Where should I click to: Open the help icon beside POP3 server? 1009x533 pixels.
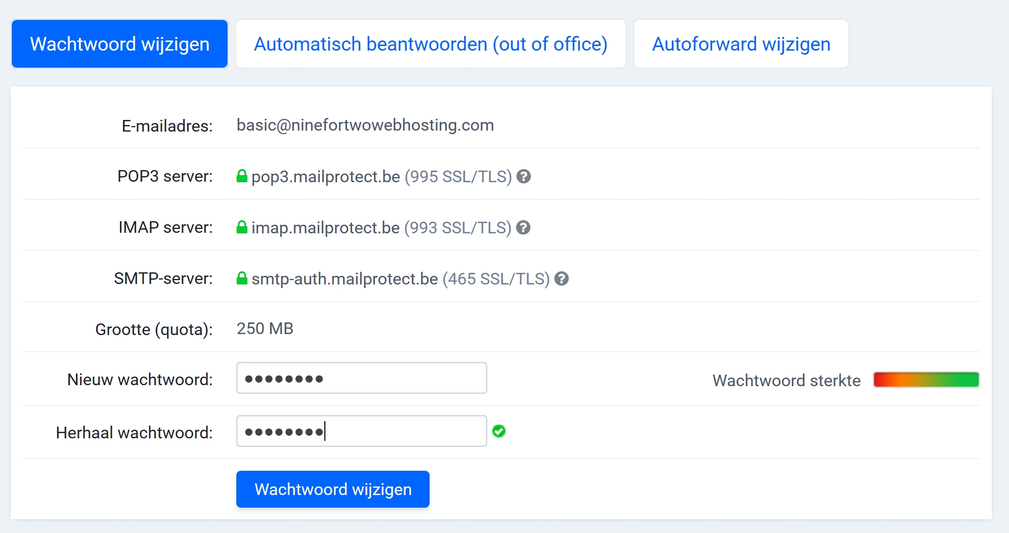524,177
